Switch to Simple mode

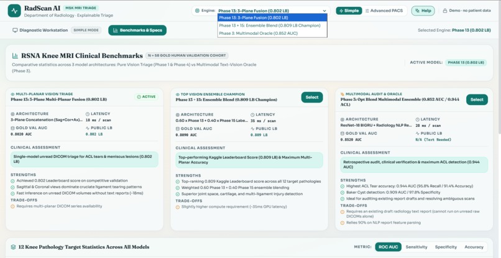coord(349,11)
